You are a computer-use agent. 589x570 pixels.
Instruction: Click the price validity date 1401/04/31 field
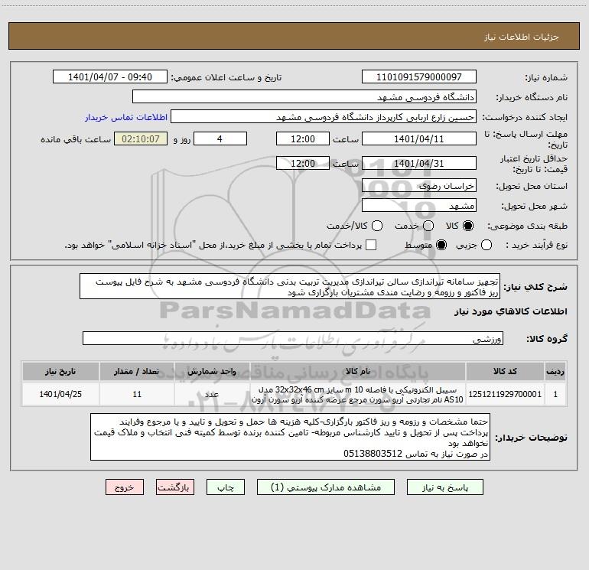(419, 163)
